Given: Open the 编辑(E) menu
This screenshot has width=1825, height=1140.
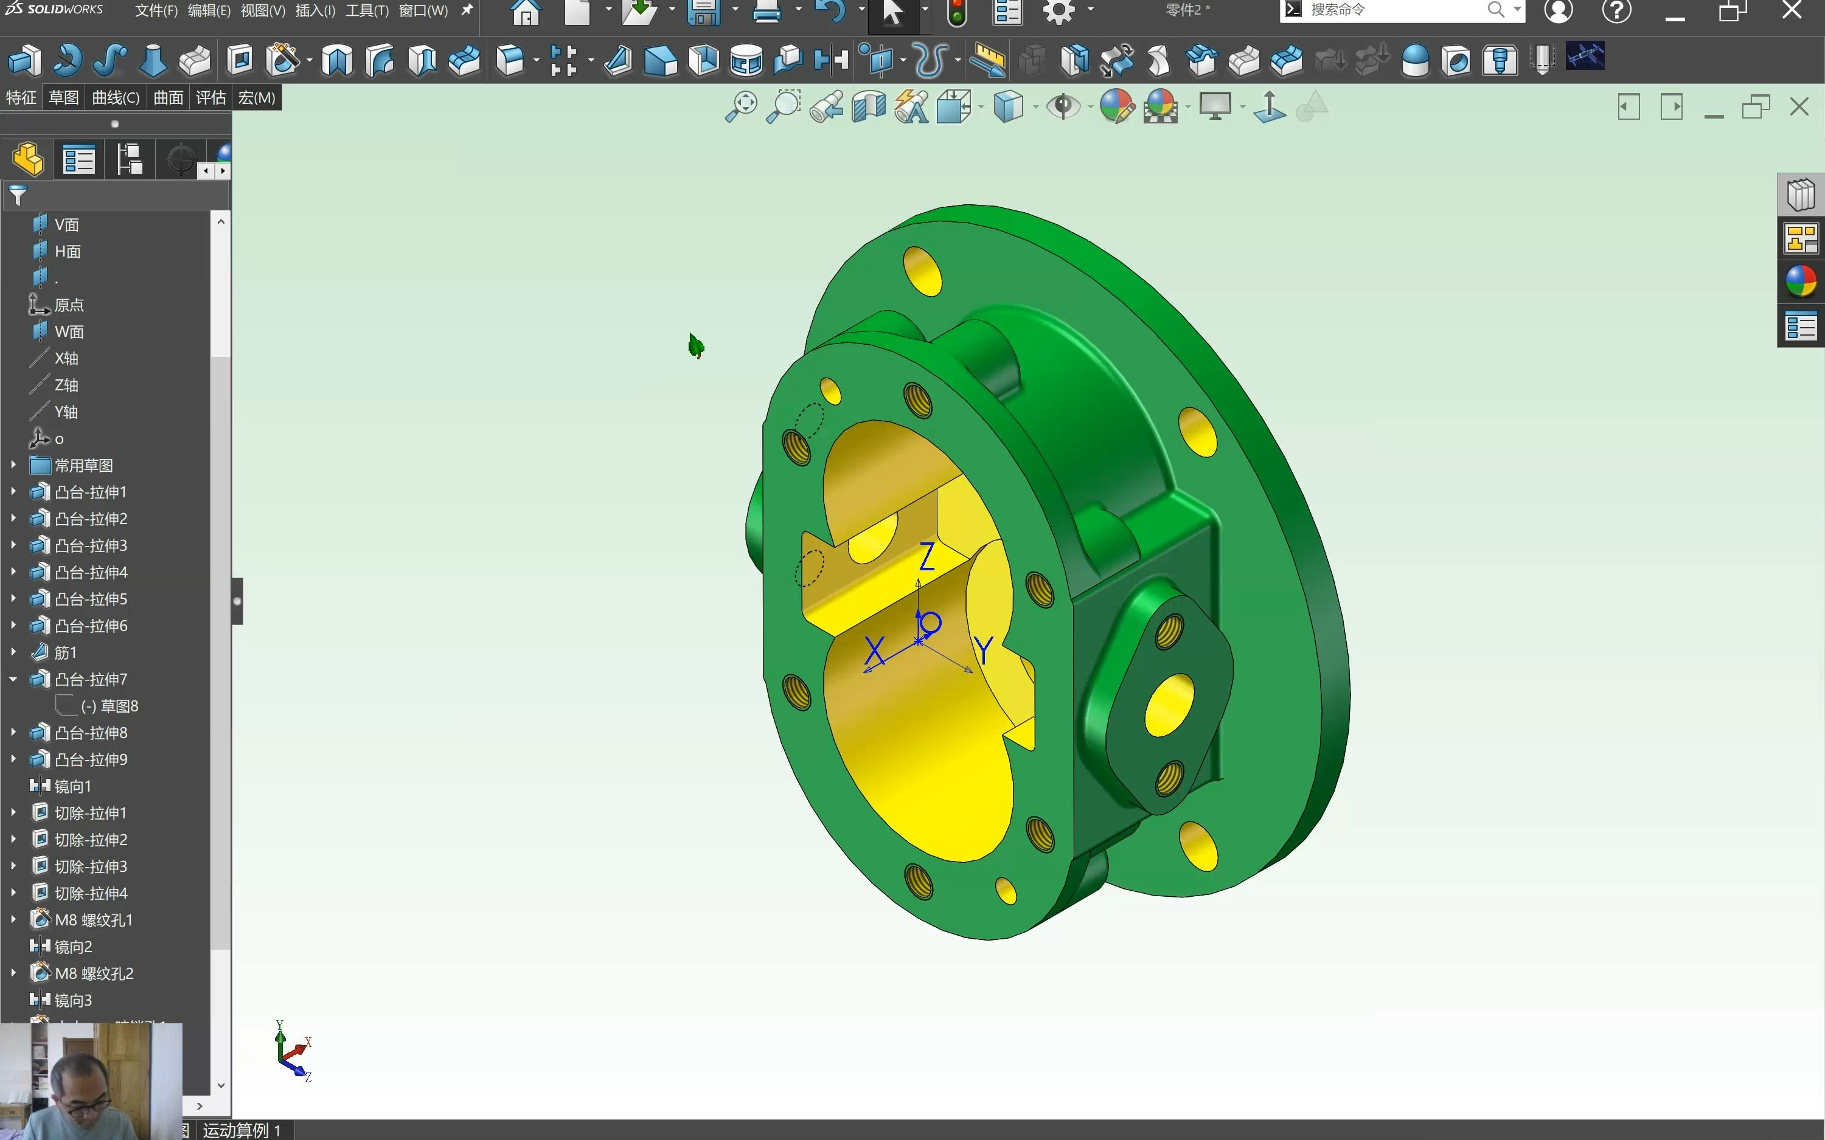Looking at the screenshot, I should click(209, 10).
